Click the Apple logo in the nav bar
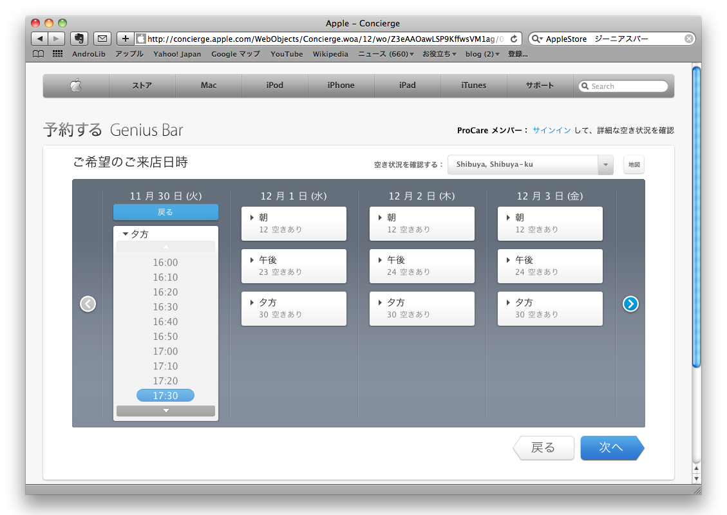 click(76, 85)
